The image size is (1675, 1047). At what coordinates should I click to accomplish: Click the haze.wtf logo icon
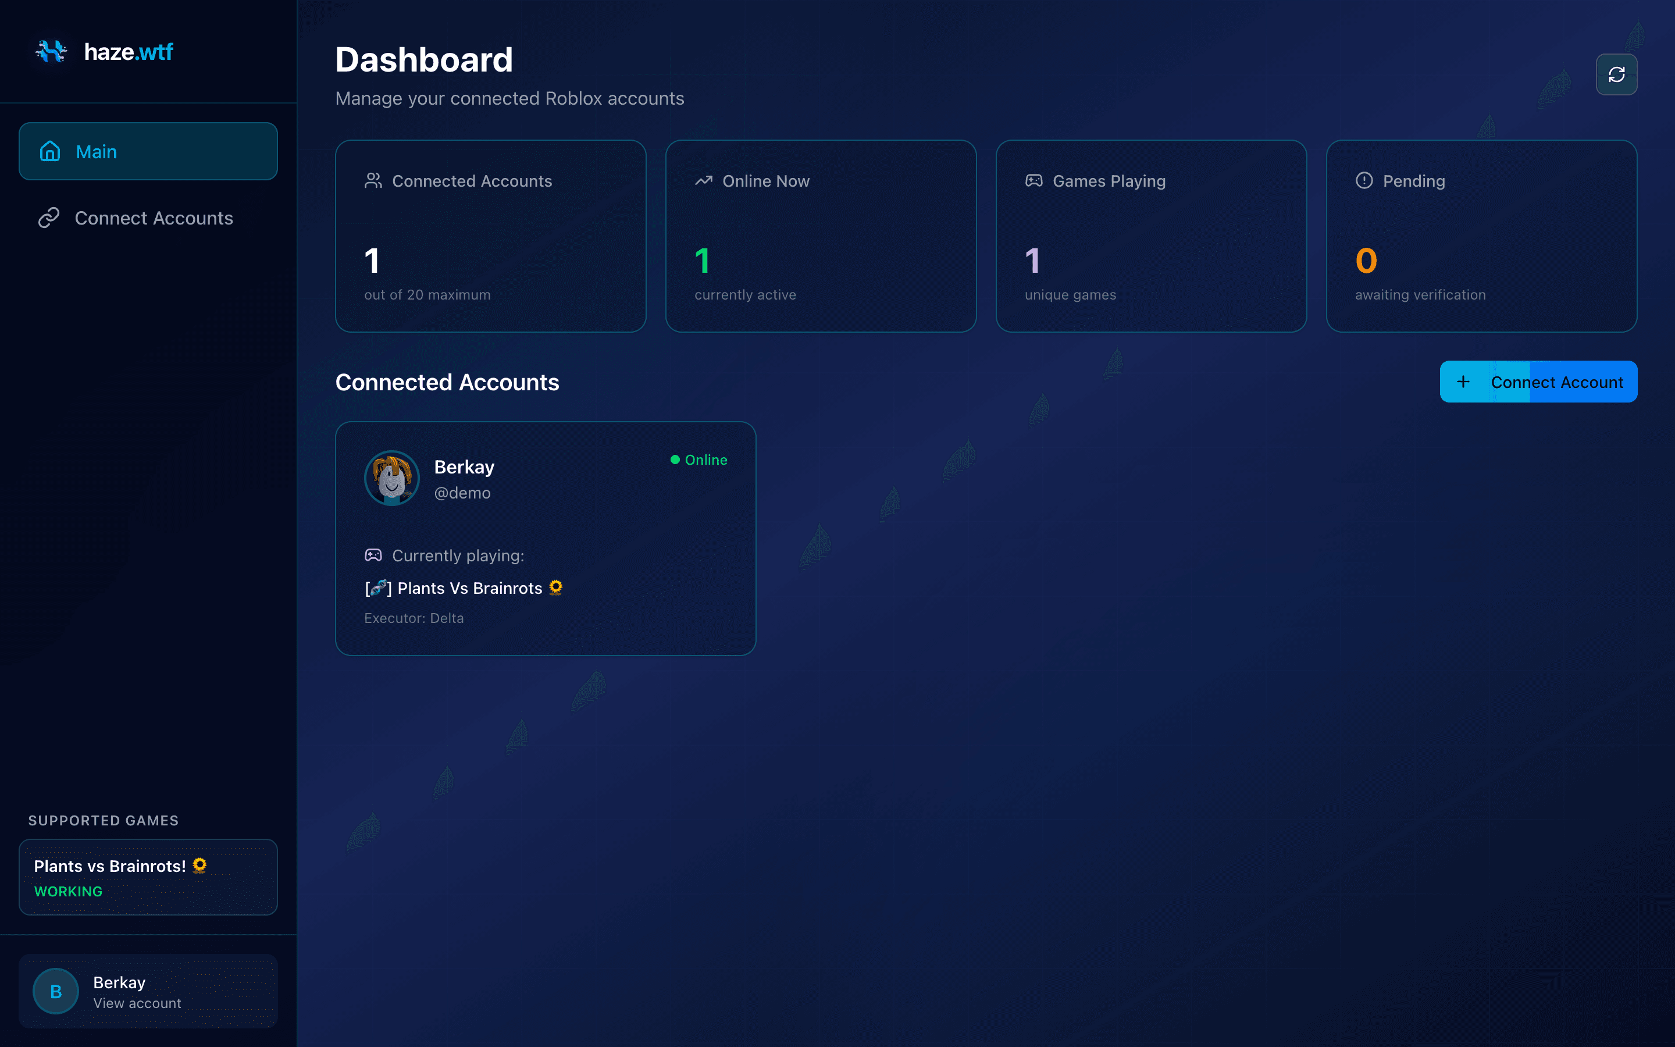50,52
